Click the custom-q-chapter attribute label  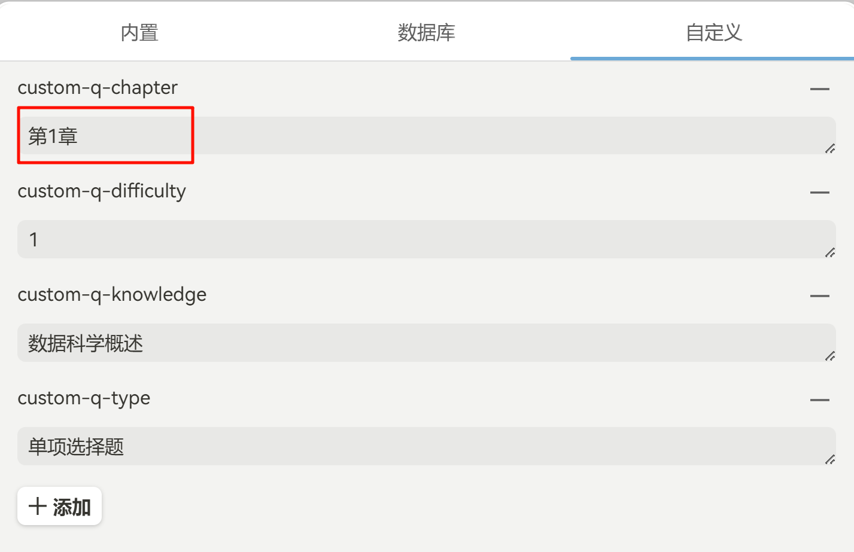(98, 88)
